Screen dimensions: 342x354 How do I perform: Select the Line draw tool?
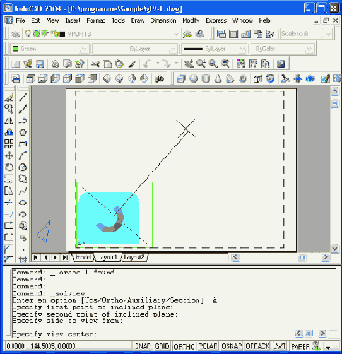23,97
